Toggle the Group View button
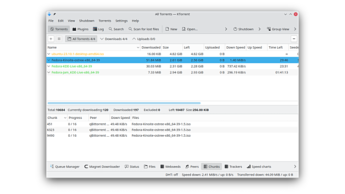 [278, 29]
